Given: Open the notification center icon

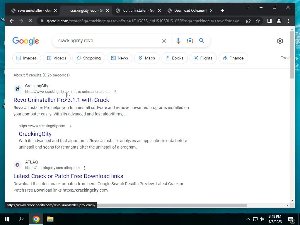Looking at the screenshot, I should click(291, 219).
